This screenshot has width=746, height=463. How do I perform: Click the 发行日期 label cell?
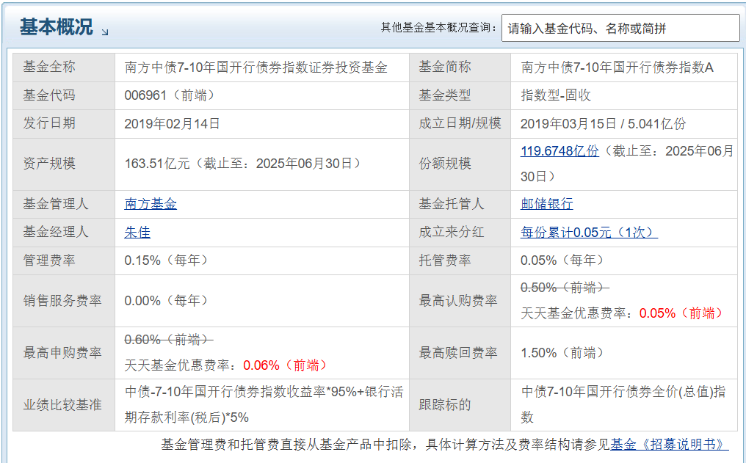pyautogui.click(x=64, y=124)
